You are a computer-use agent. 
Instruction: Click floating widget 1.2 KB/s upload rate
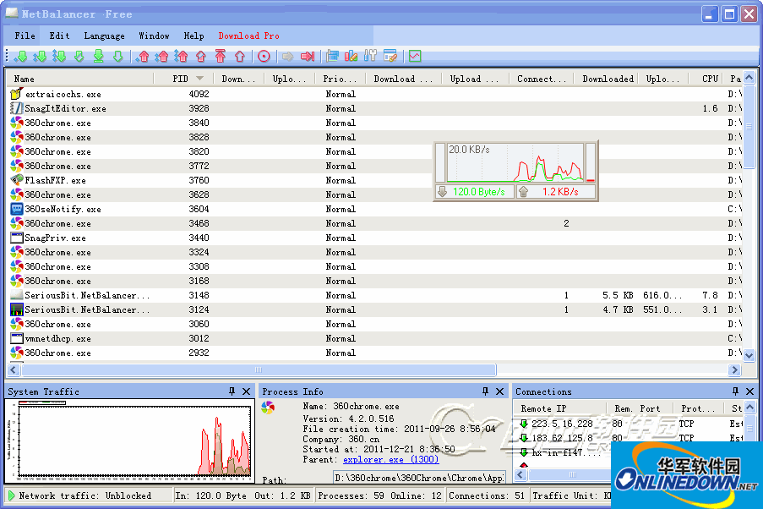coord(556,192)
